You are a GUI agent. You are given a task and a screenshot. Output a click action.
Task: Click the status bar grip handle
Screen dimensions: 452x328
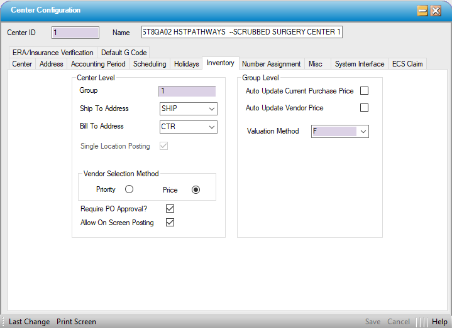4,322
